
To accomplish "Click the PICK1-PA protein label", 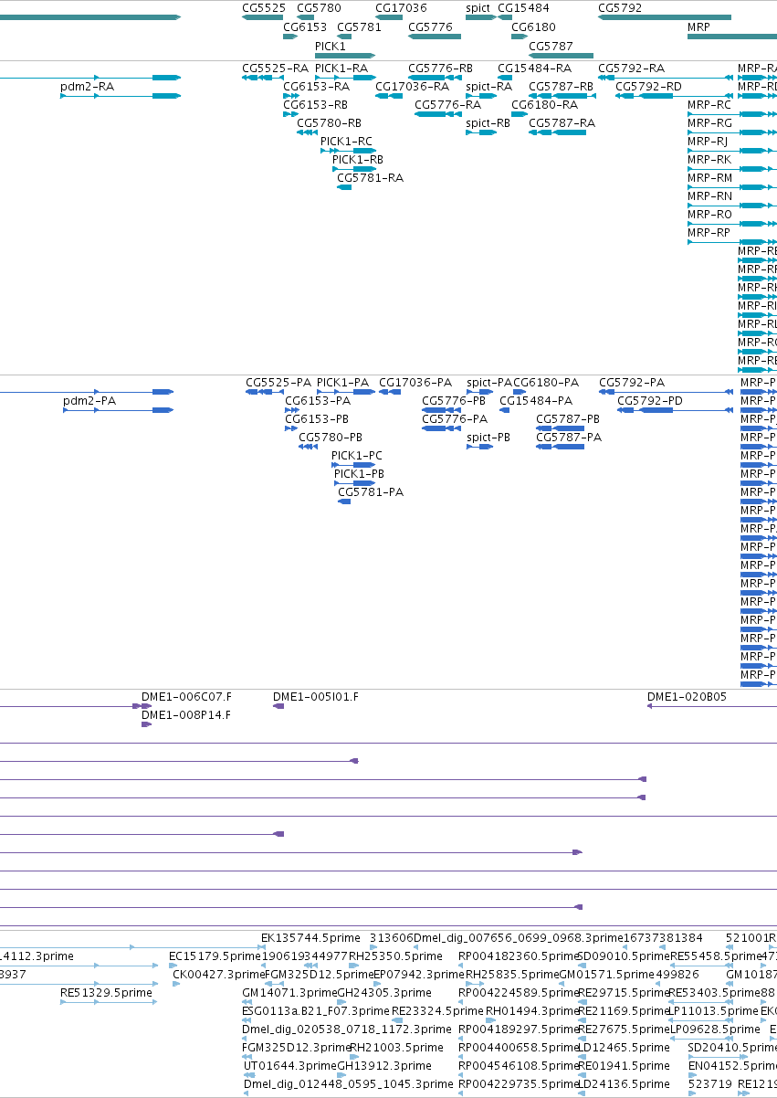I will pos(343,383).
